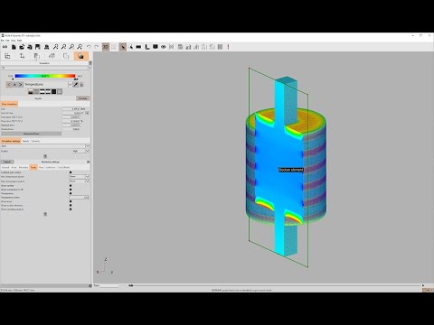Click the pin icon of Rendering settings header
434x325 pixels.
click(89, 162)
